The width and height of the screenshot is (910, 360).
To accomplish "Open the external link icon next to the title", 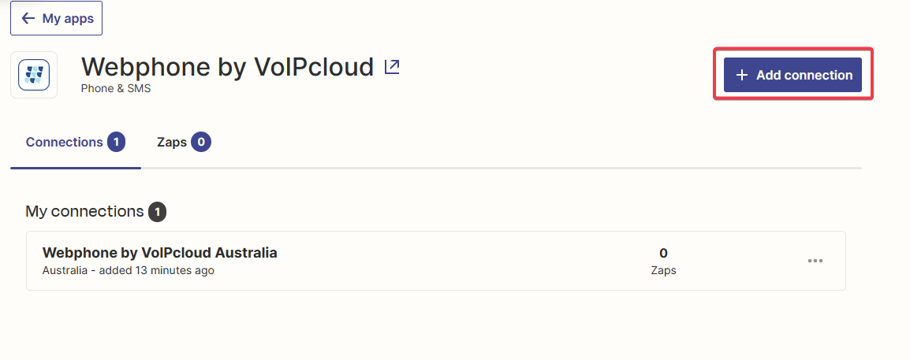I will (393, 67).
